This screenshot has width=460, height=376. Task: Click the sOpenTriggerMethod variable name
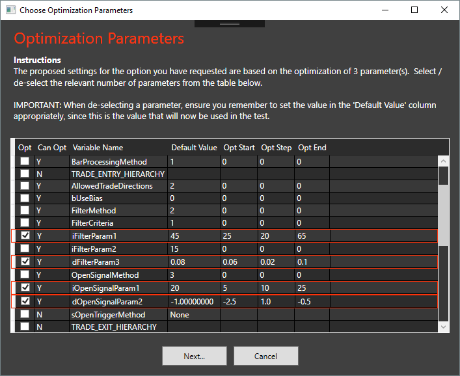(108, 315)
